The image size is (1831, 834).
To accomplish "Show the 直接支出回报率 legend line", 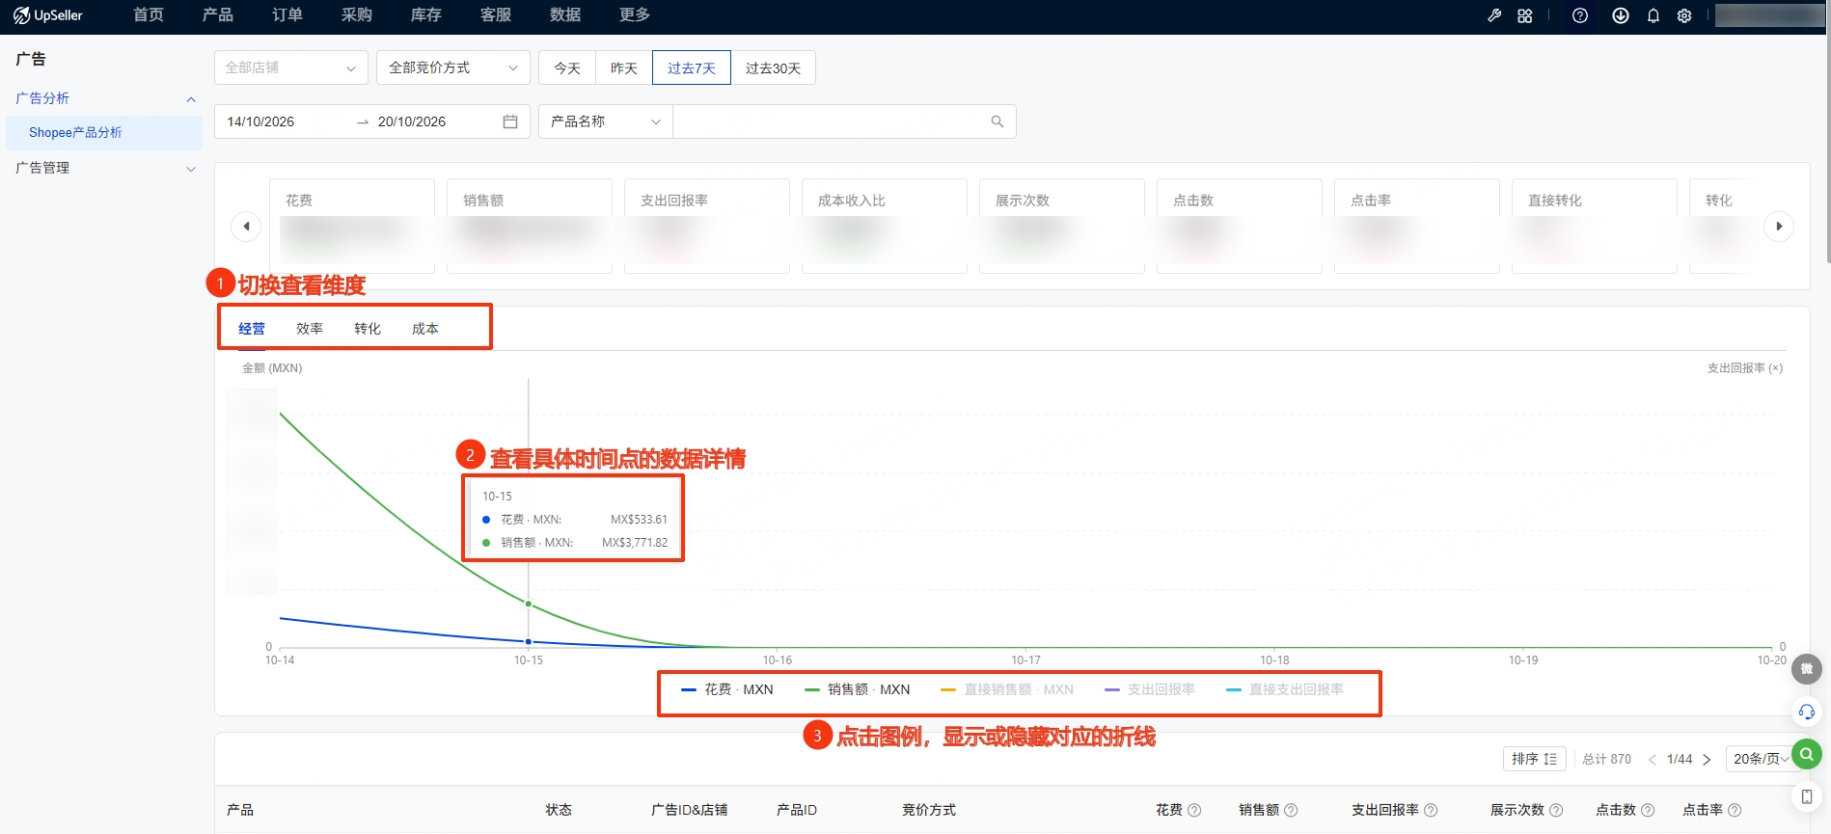I will click(x=1285, y=689).
